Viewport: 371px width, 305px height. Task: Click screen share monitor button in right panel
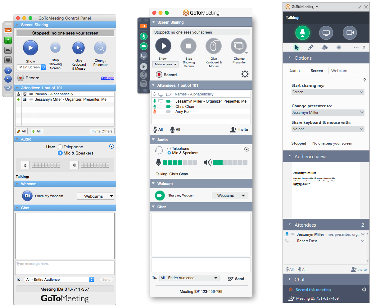[x=326, y=33]
